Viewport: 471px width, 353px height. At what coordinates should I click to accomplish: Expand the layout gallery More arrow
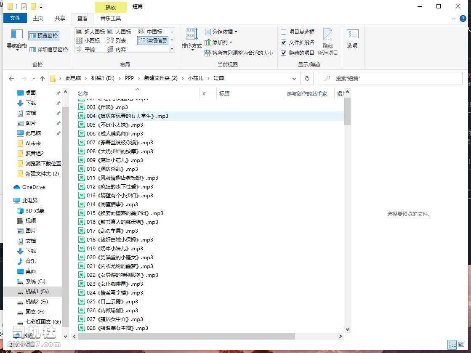(x=172, y=48)
